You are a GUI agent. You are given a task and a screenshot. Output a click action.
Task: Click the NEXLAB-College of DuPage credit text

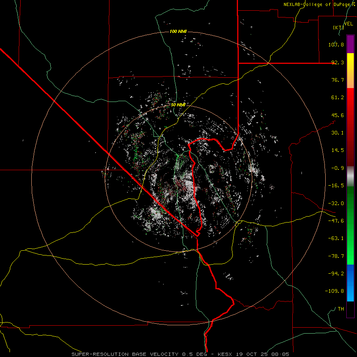319,4
